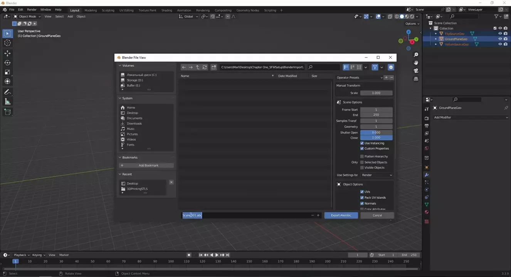The width and height of the screenshot is (511, 277).
Task: Select the Move tool in toolbar
Action: pos(7,53)
